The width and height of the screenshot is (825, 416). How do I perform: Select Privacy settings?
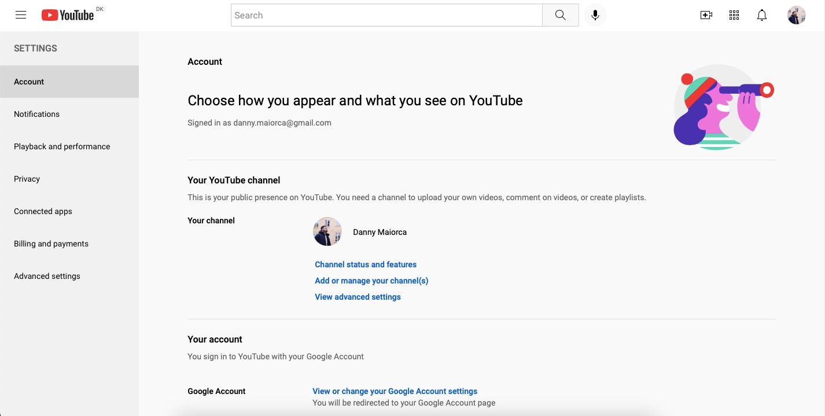coord(27,179)
